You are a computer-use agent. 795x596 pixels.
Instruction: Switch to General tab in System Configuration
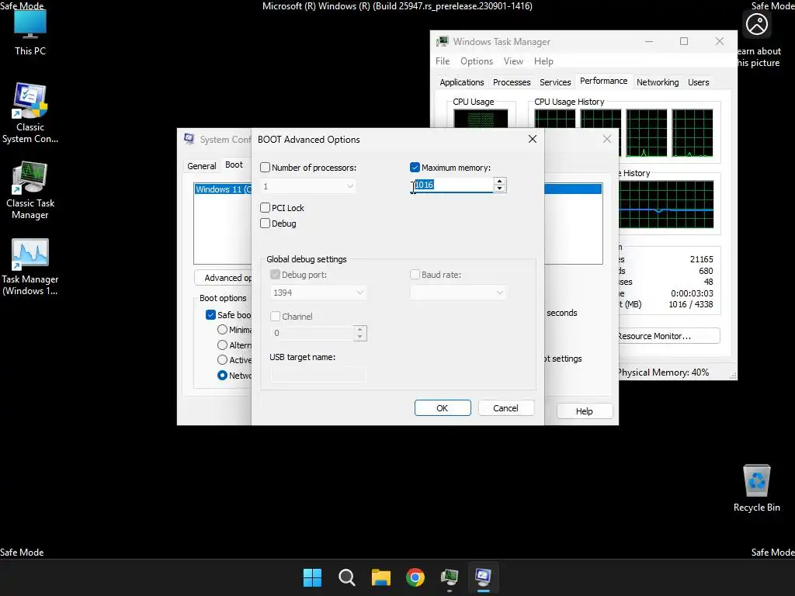click(x=201, y=166)
